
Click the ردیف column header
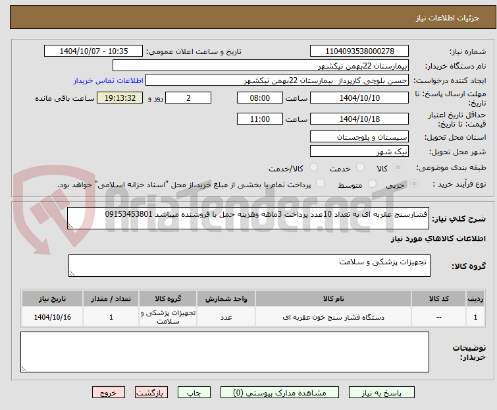click(475, 299)
